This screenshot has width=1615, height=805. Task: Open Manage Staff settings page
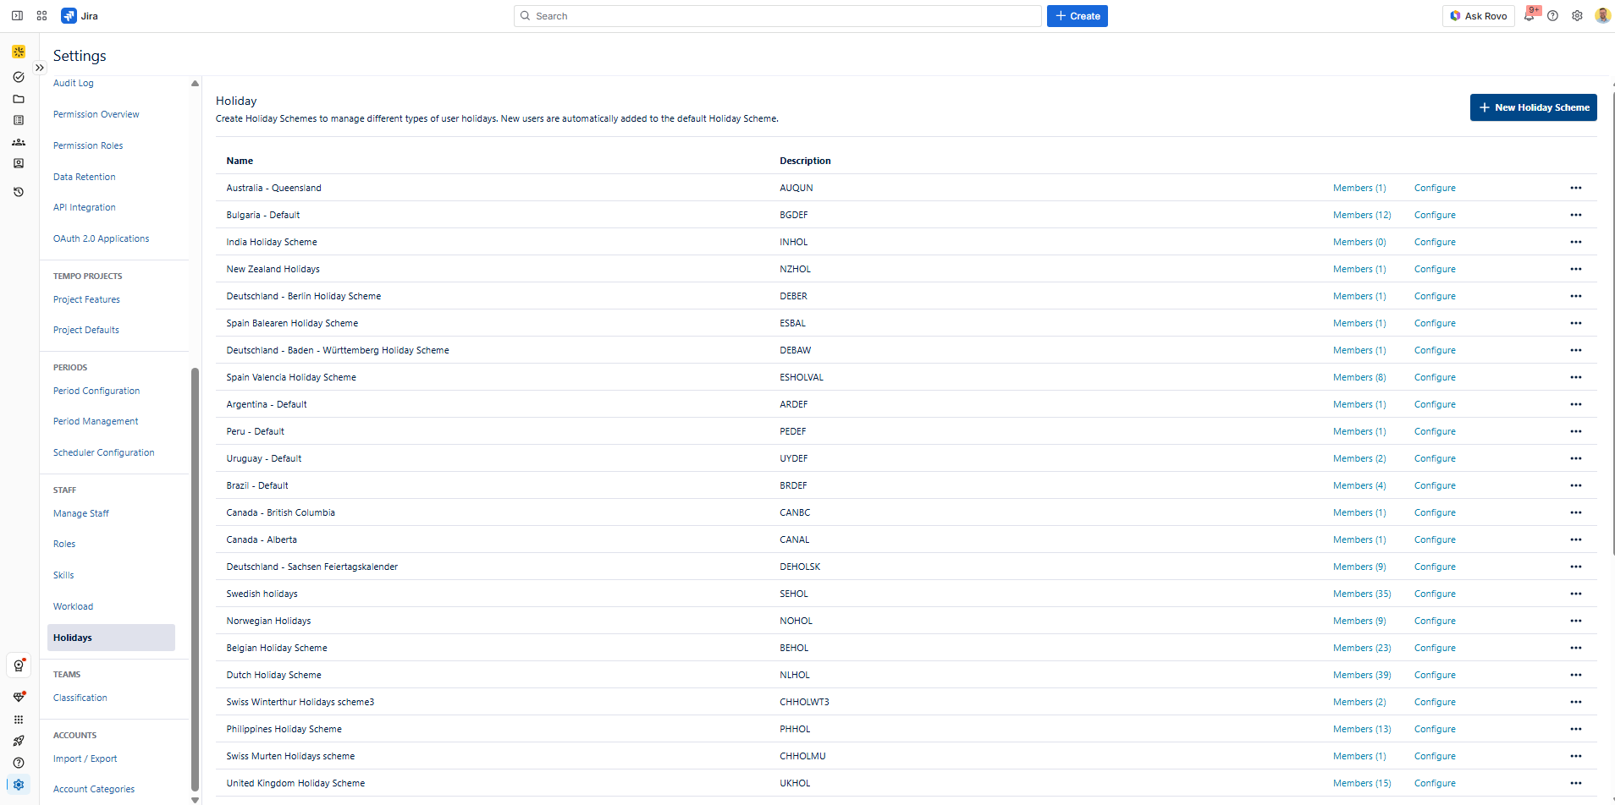(x=81, y=513)
